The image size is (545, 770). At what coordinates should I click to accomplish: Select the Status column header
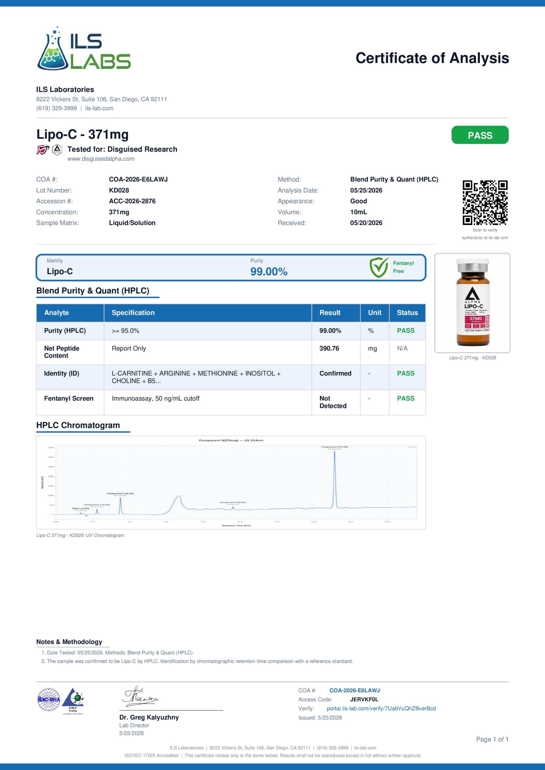point(407,313)
